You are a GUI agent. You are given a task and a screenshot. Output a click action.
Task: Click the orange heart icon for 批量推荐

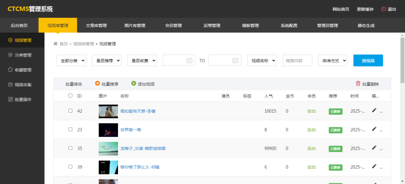pyautogui.click(x=97, y=83)
